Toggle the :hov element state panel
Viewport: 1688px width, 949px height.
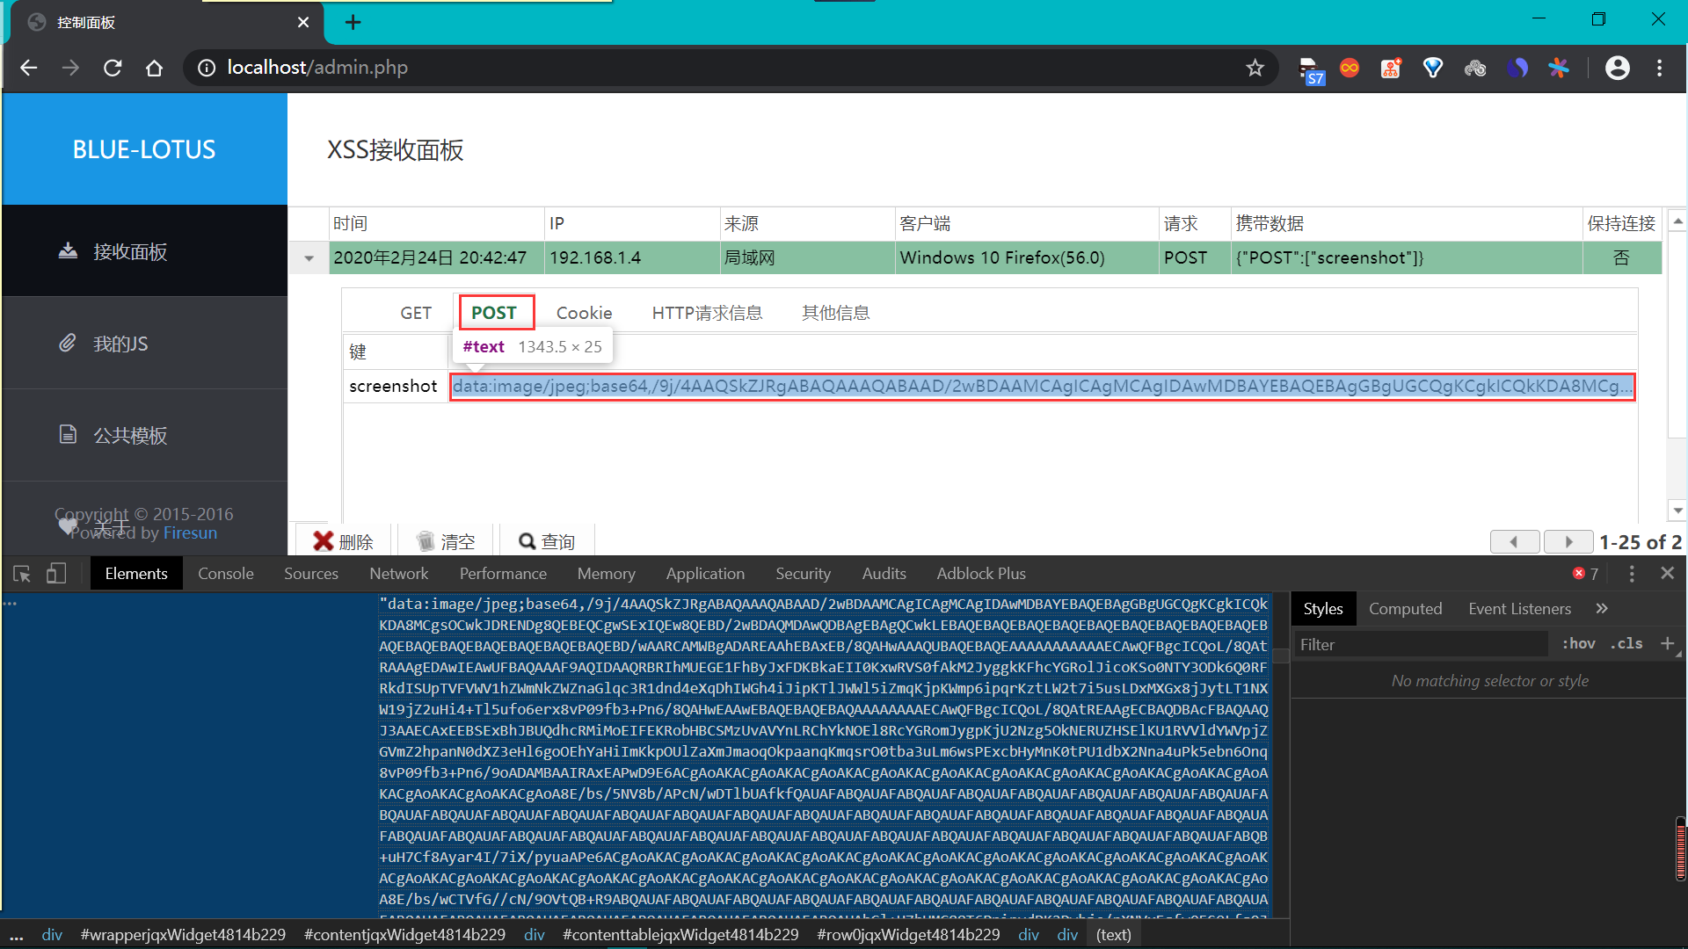click(x=1578, y=643)
